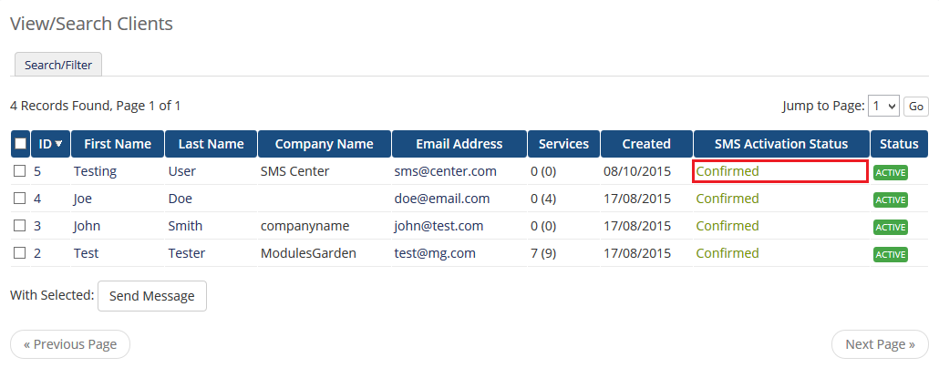Sort by Status column header
The height and width of the screenshot is (378, 939).
[900, 144]
